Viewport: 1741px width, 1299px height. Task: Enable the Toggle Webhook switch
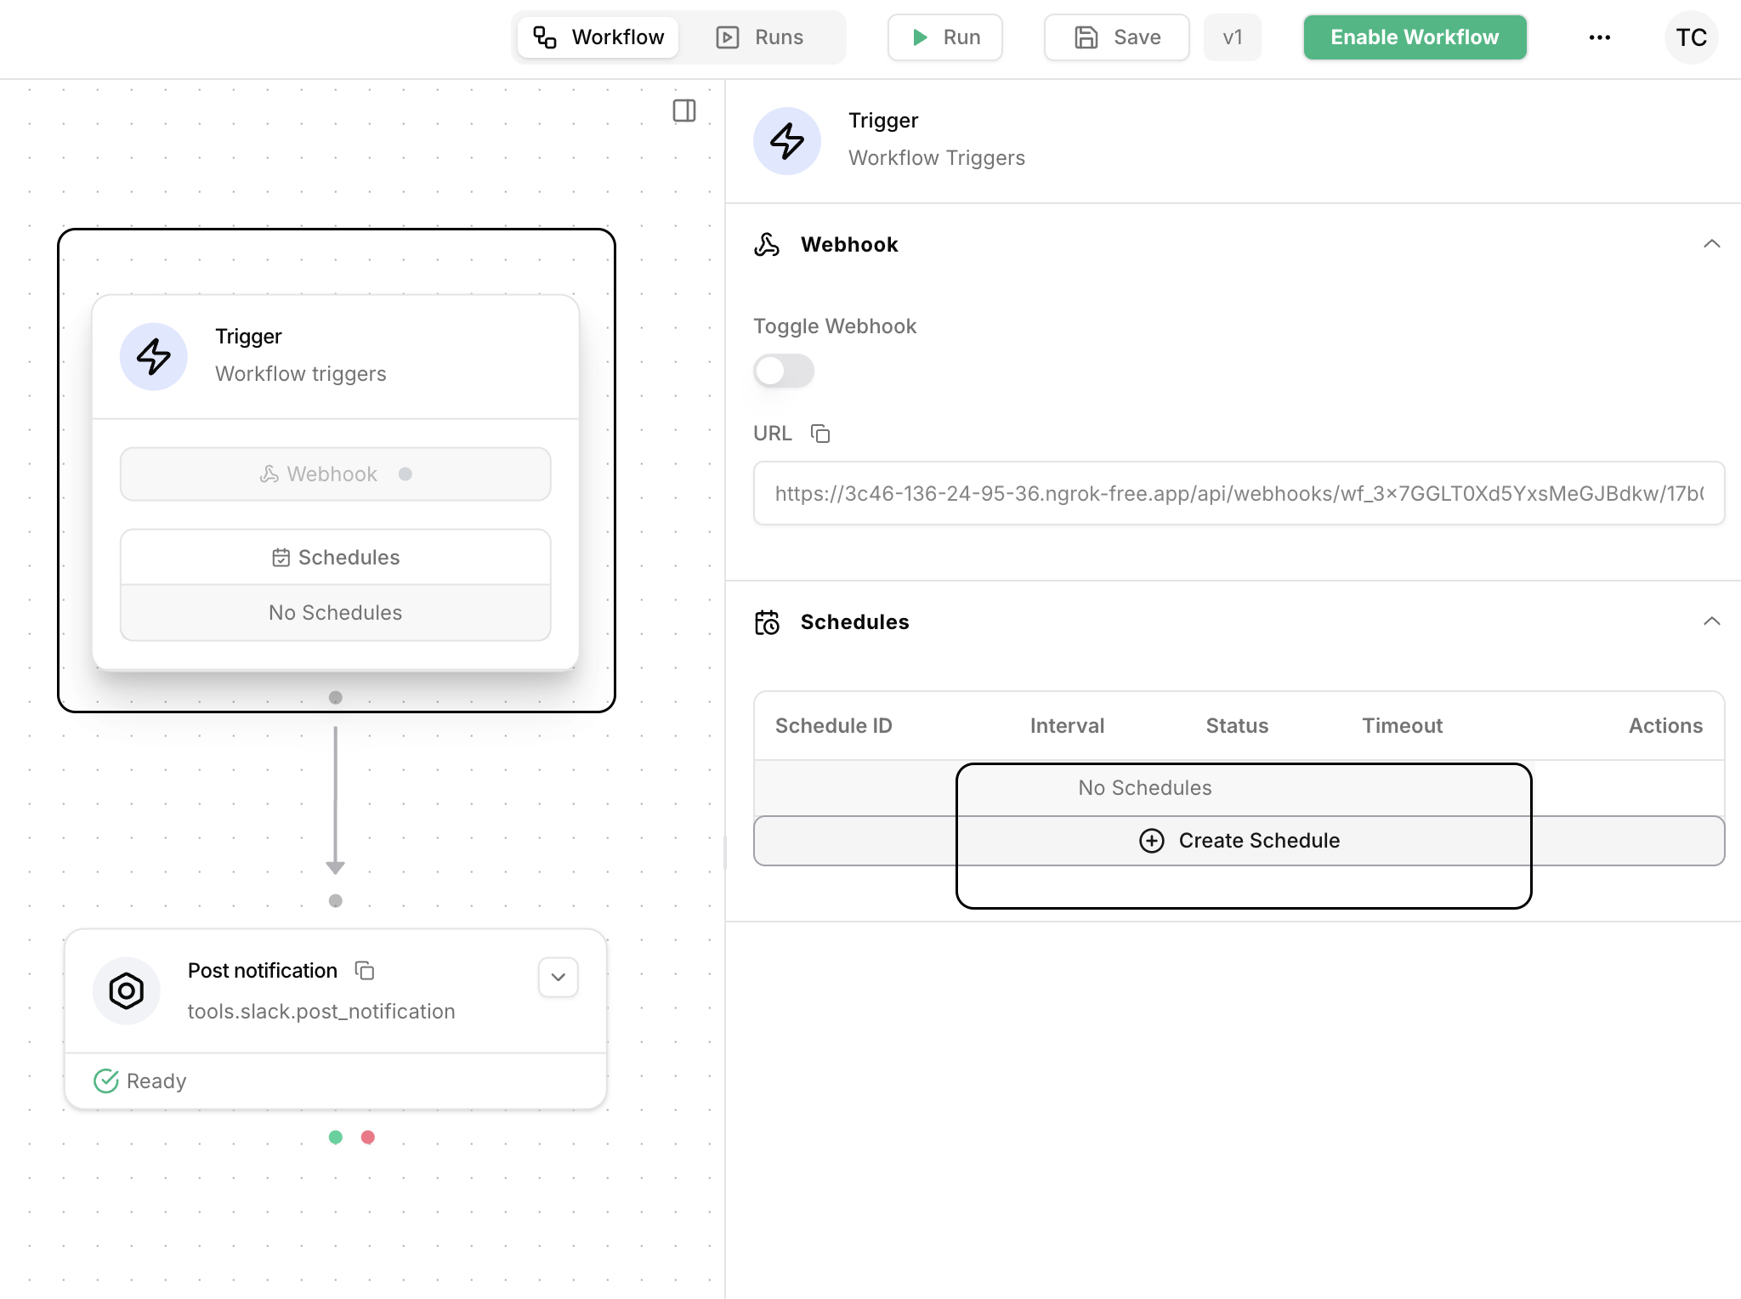pos(783,371)
